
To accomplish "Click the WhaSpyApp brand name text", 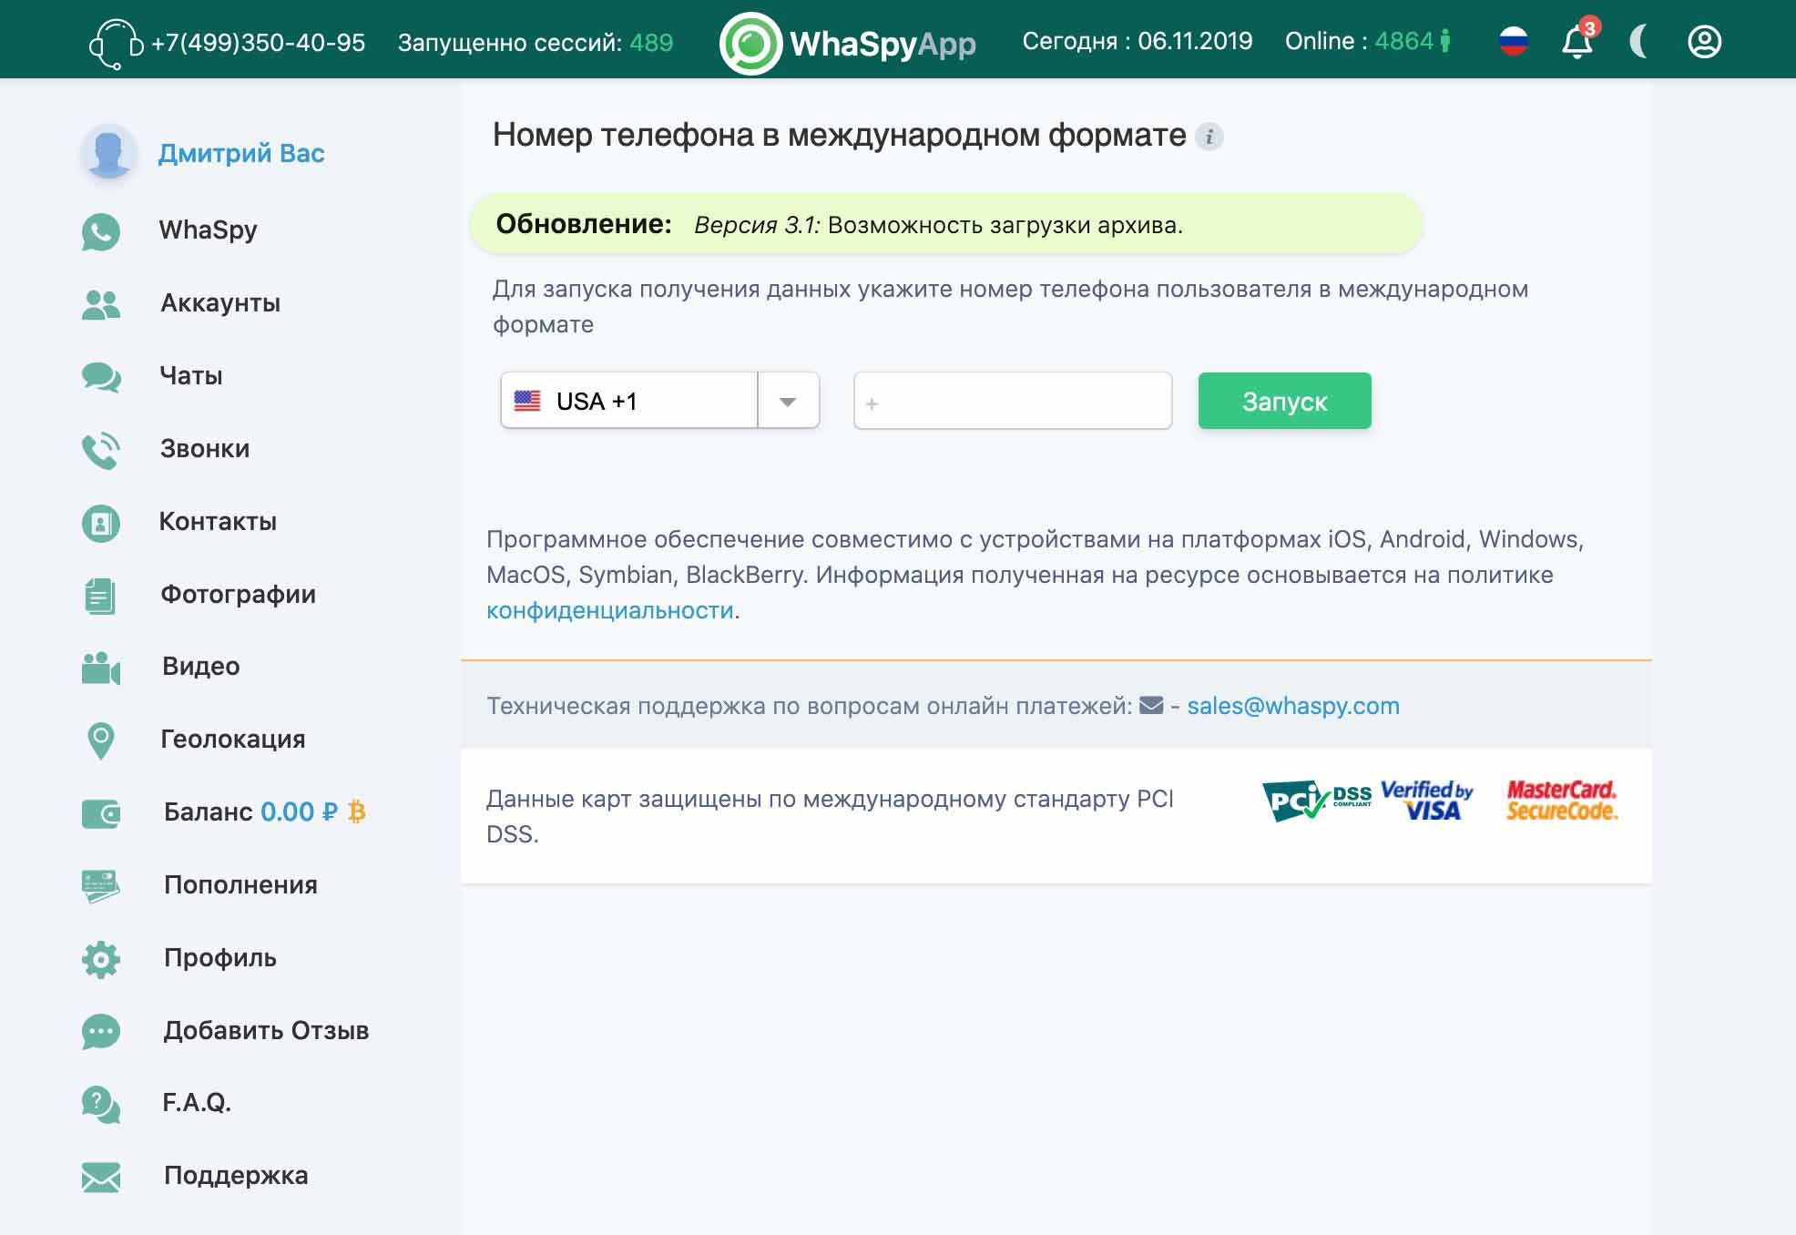I will (x=883, y=44).
